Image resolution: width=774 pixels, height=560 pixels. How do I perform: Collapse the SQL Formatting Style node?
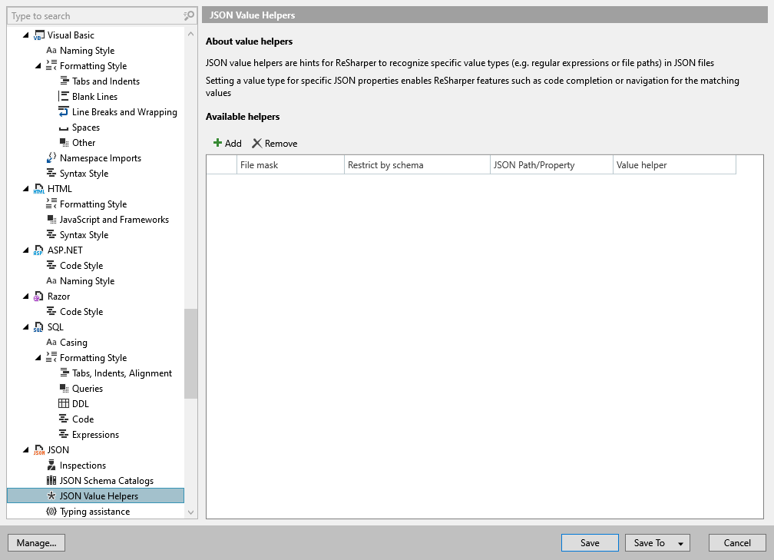click(x=39, y=358)
